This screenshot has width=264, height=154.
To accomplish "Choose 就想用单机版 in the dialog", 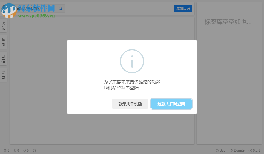I will point(130,104).
